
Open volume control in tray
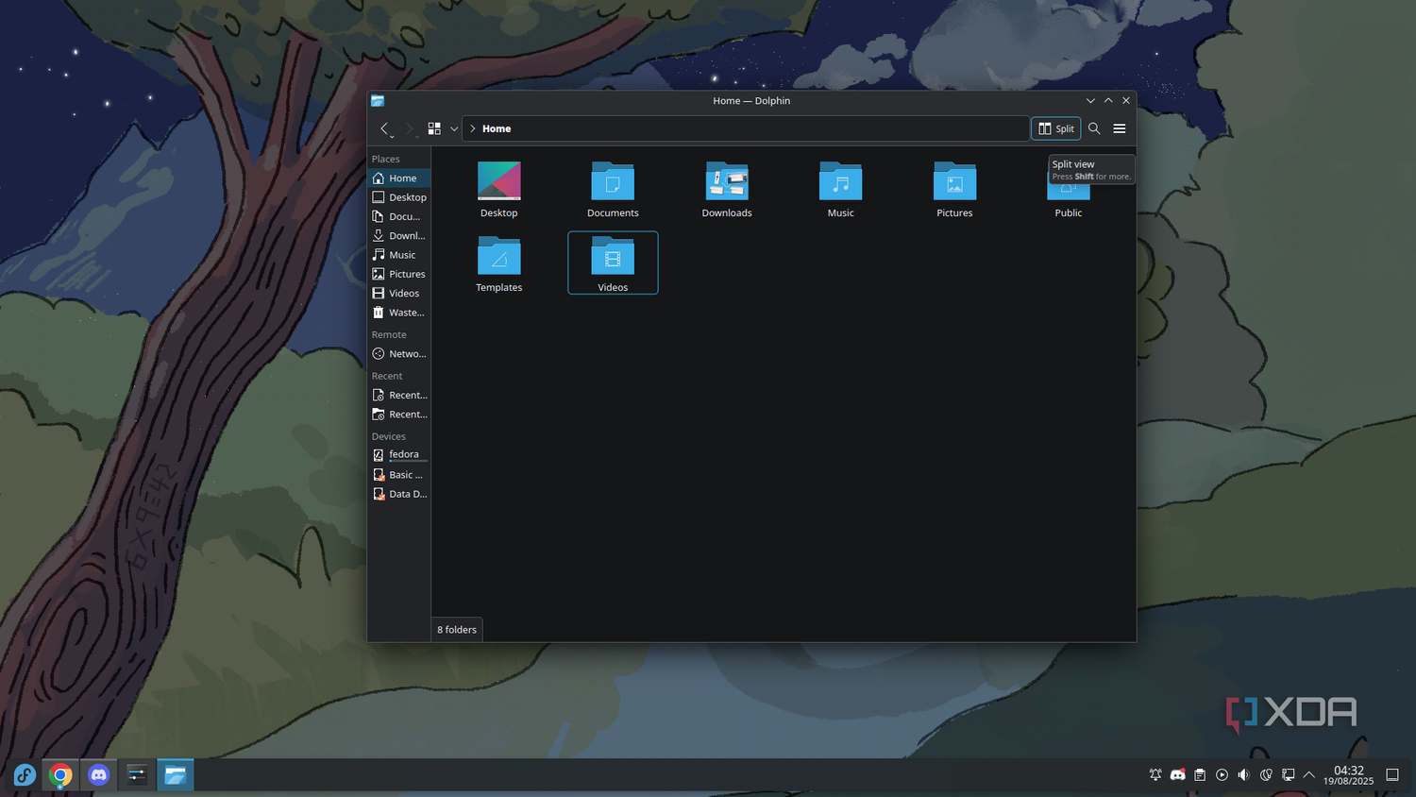pyautogui.click(x=1244, y=775)
